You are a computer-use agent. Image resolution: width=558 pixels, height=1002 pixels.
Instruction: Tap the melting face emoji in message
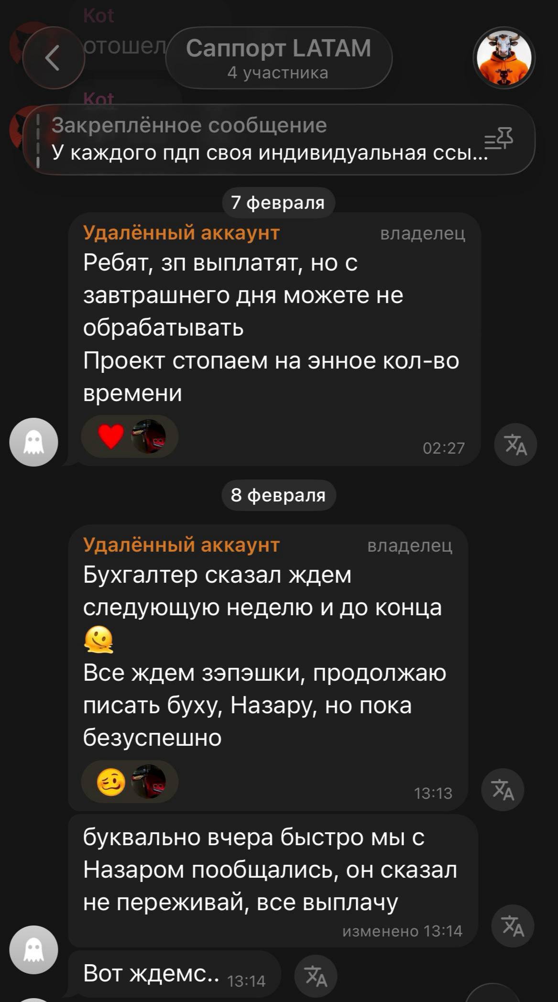[98, 640]
